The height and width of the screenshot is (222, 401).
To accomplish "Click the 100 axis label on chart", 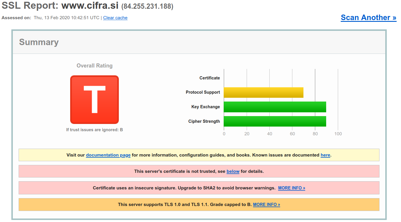I will [338, 134].
